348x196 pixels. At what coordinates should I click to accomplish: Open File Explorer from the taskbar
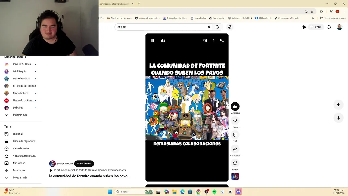(174, 192)
